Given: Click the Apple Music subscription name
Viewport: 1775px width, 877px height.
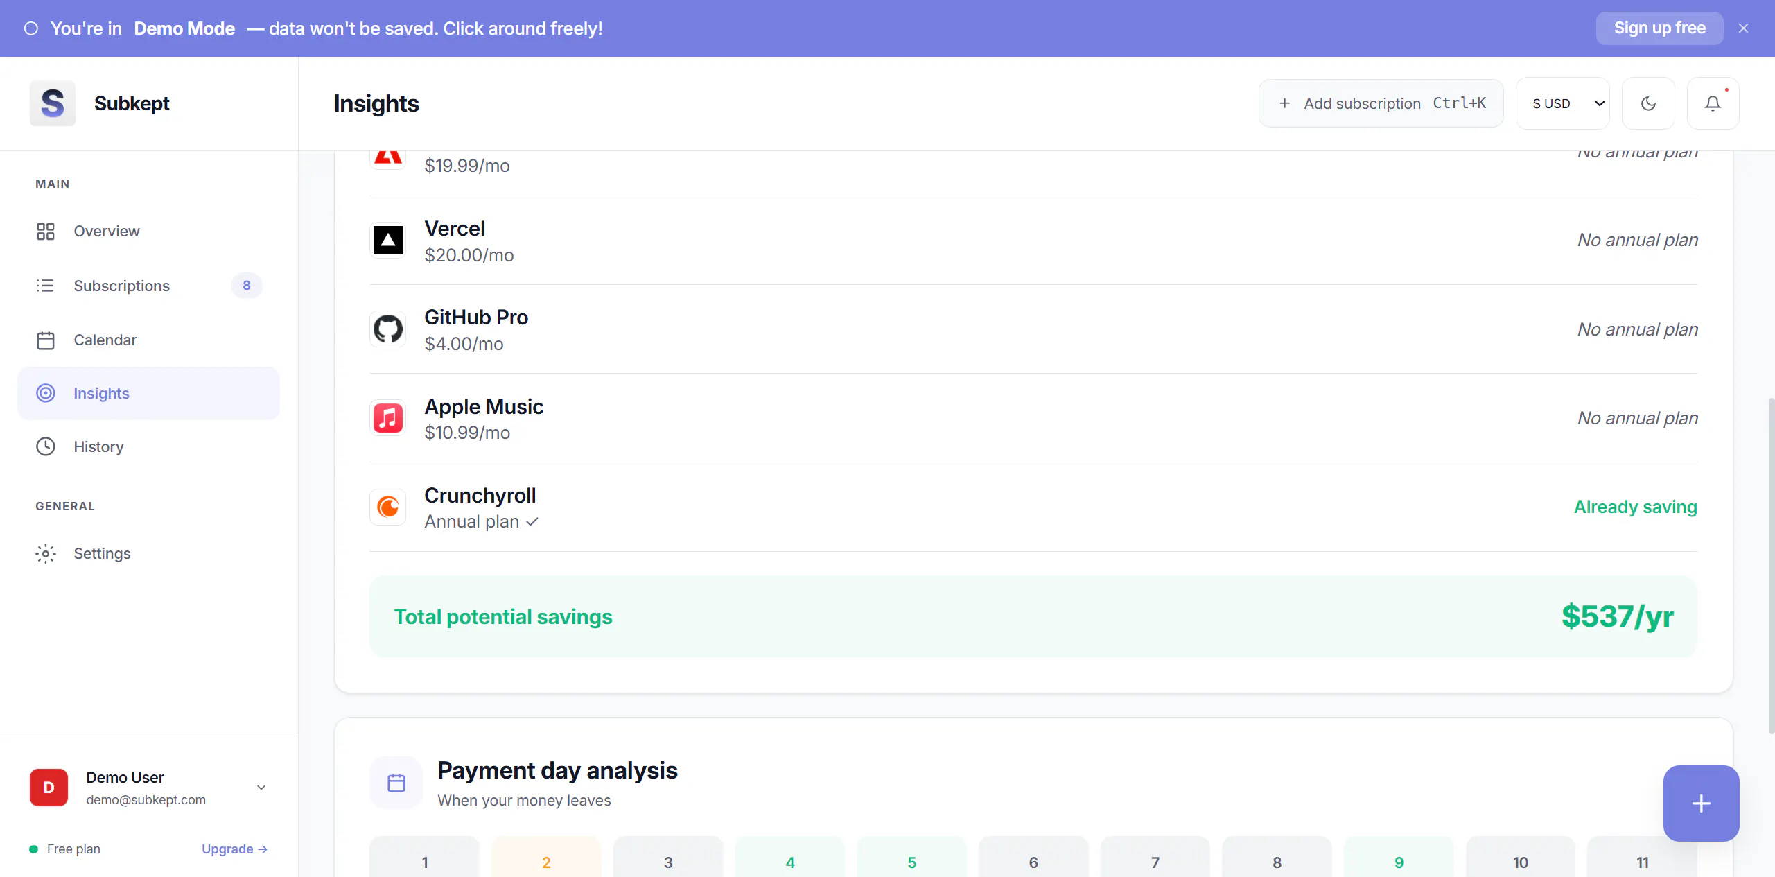Looking at the screenshot, I should 484,407.
